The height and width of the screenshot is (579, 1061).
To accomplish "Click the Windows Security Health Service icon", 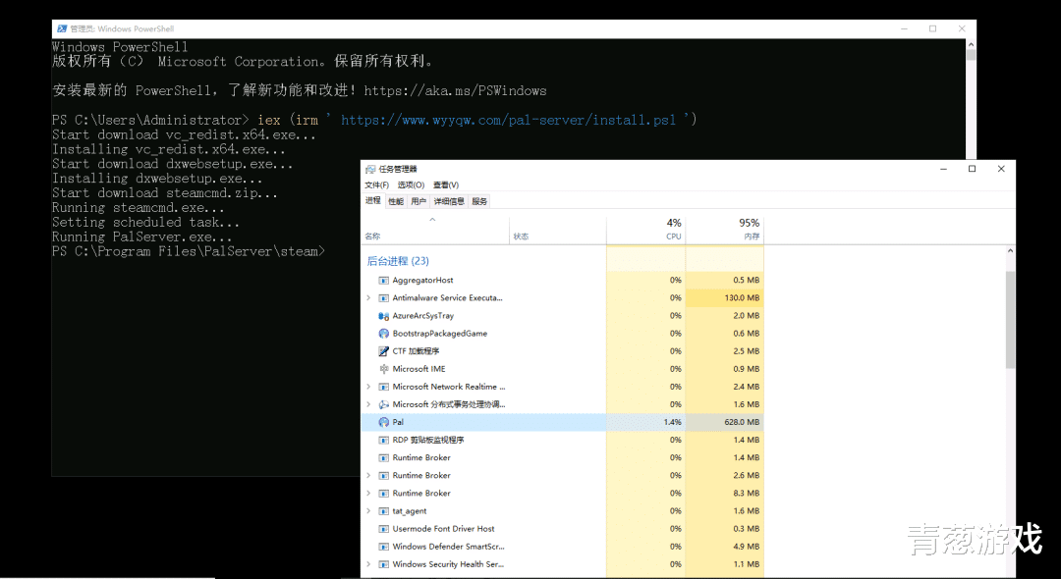I will coord(384,565).
